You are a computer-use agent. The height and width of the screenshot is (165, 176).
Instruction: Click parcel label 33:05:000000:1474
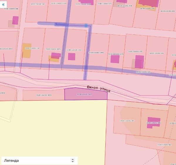[x=116, y=54]
